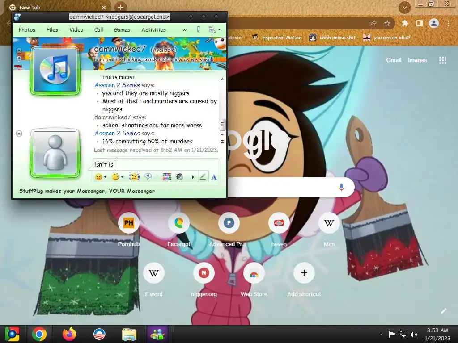Image resolution: width=458 pixels, height=343 pixels.
Task: Open the Gmail link
Action: point(394,60)
